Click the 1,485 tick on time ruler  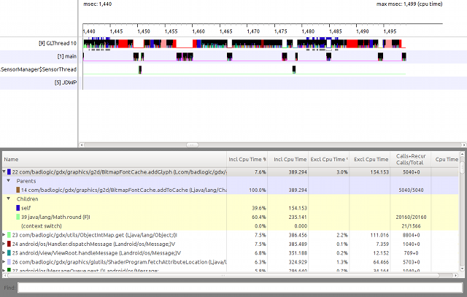(x=336, y=31)
